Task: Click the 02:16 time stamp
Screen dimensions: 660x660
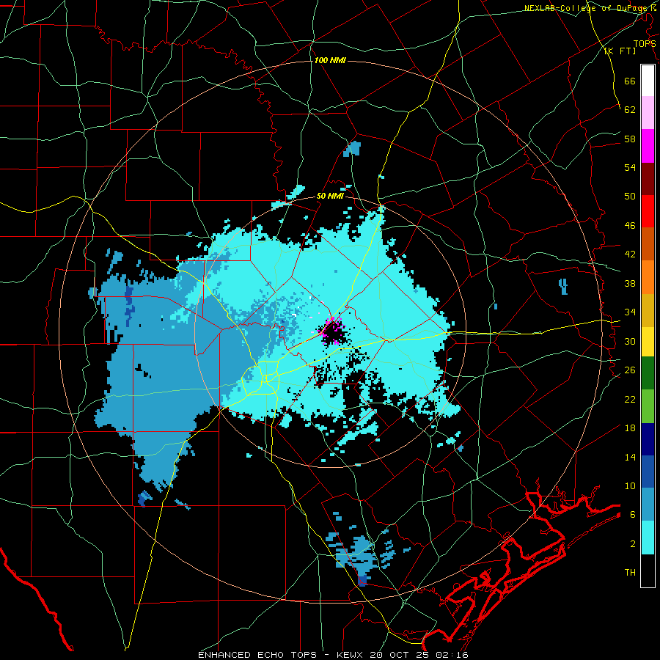Action: coord(452,655)
